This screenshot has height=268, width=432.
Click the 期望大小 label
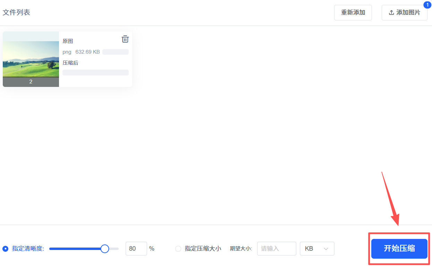(x=241, y=249)
